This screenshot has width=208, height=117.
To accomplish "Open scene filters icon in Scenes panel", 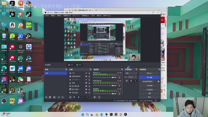I will [x=54, y=97].
